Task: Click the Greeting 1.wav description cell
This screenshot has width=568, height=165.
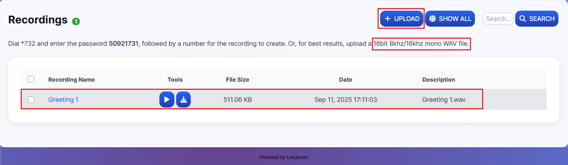Action: [444, 100]
